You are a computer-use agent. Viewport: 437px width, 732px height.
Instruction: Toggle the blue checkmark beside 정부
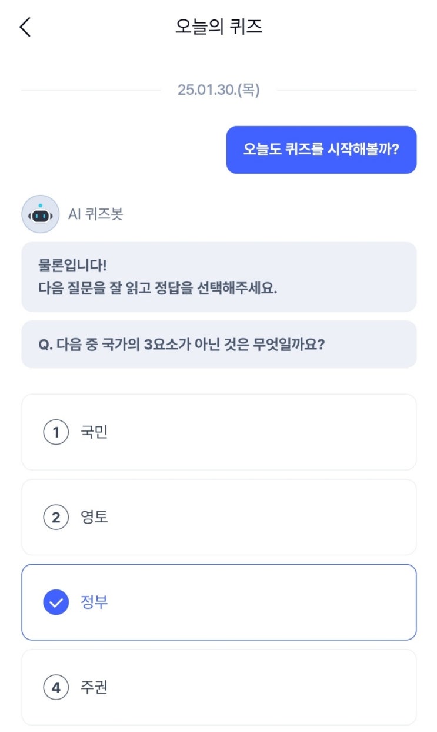point(56,602)
